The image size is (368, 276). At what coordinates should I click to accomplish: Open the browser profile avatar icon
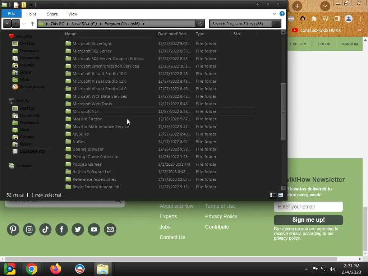(349, 19)
